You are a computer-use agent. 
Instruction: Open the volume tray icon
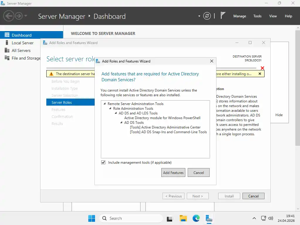(271, 218)
